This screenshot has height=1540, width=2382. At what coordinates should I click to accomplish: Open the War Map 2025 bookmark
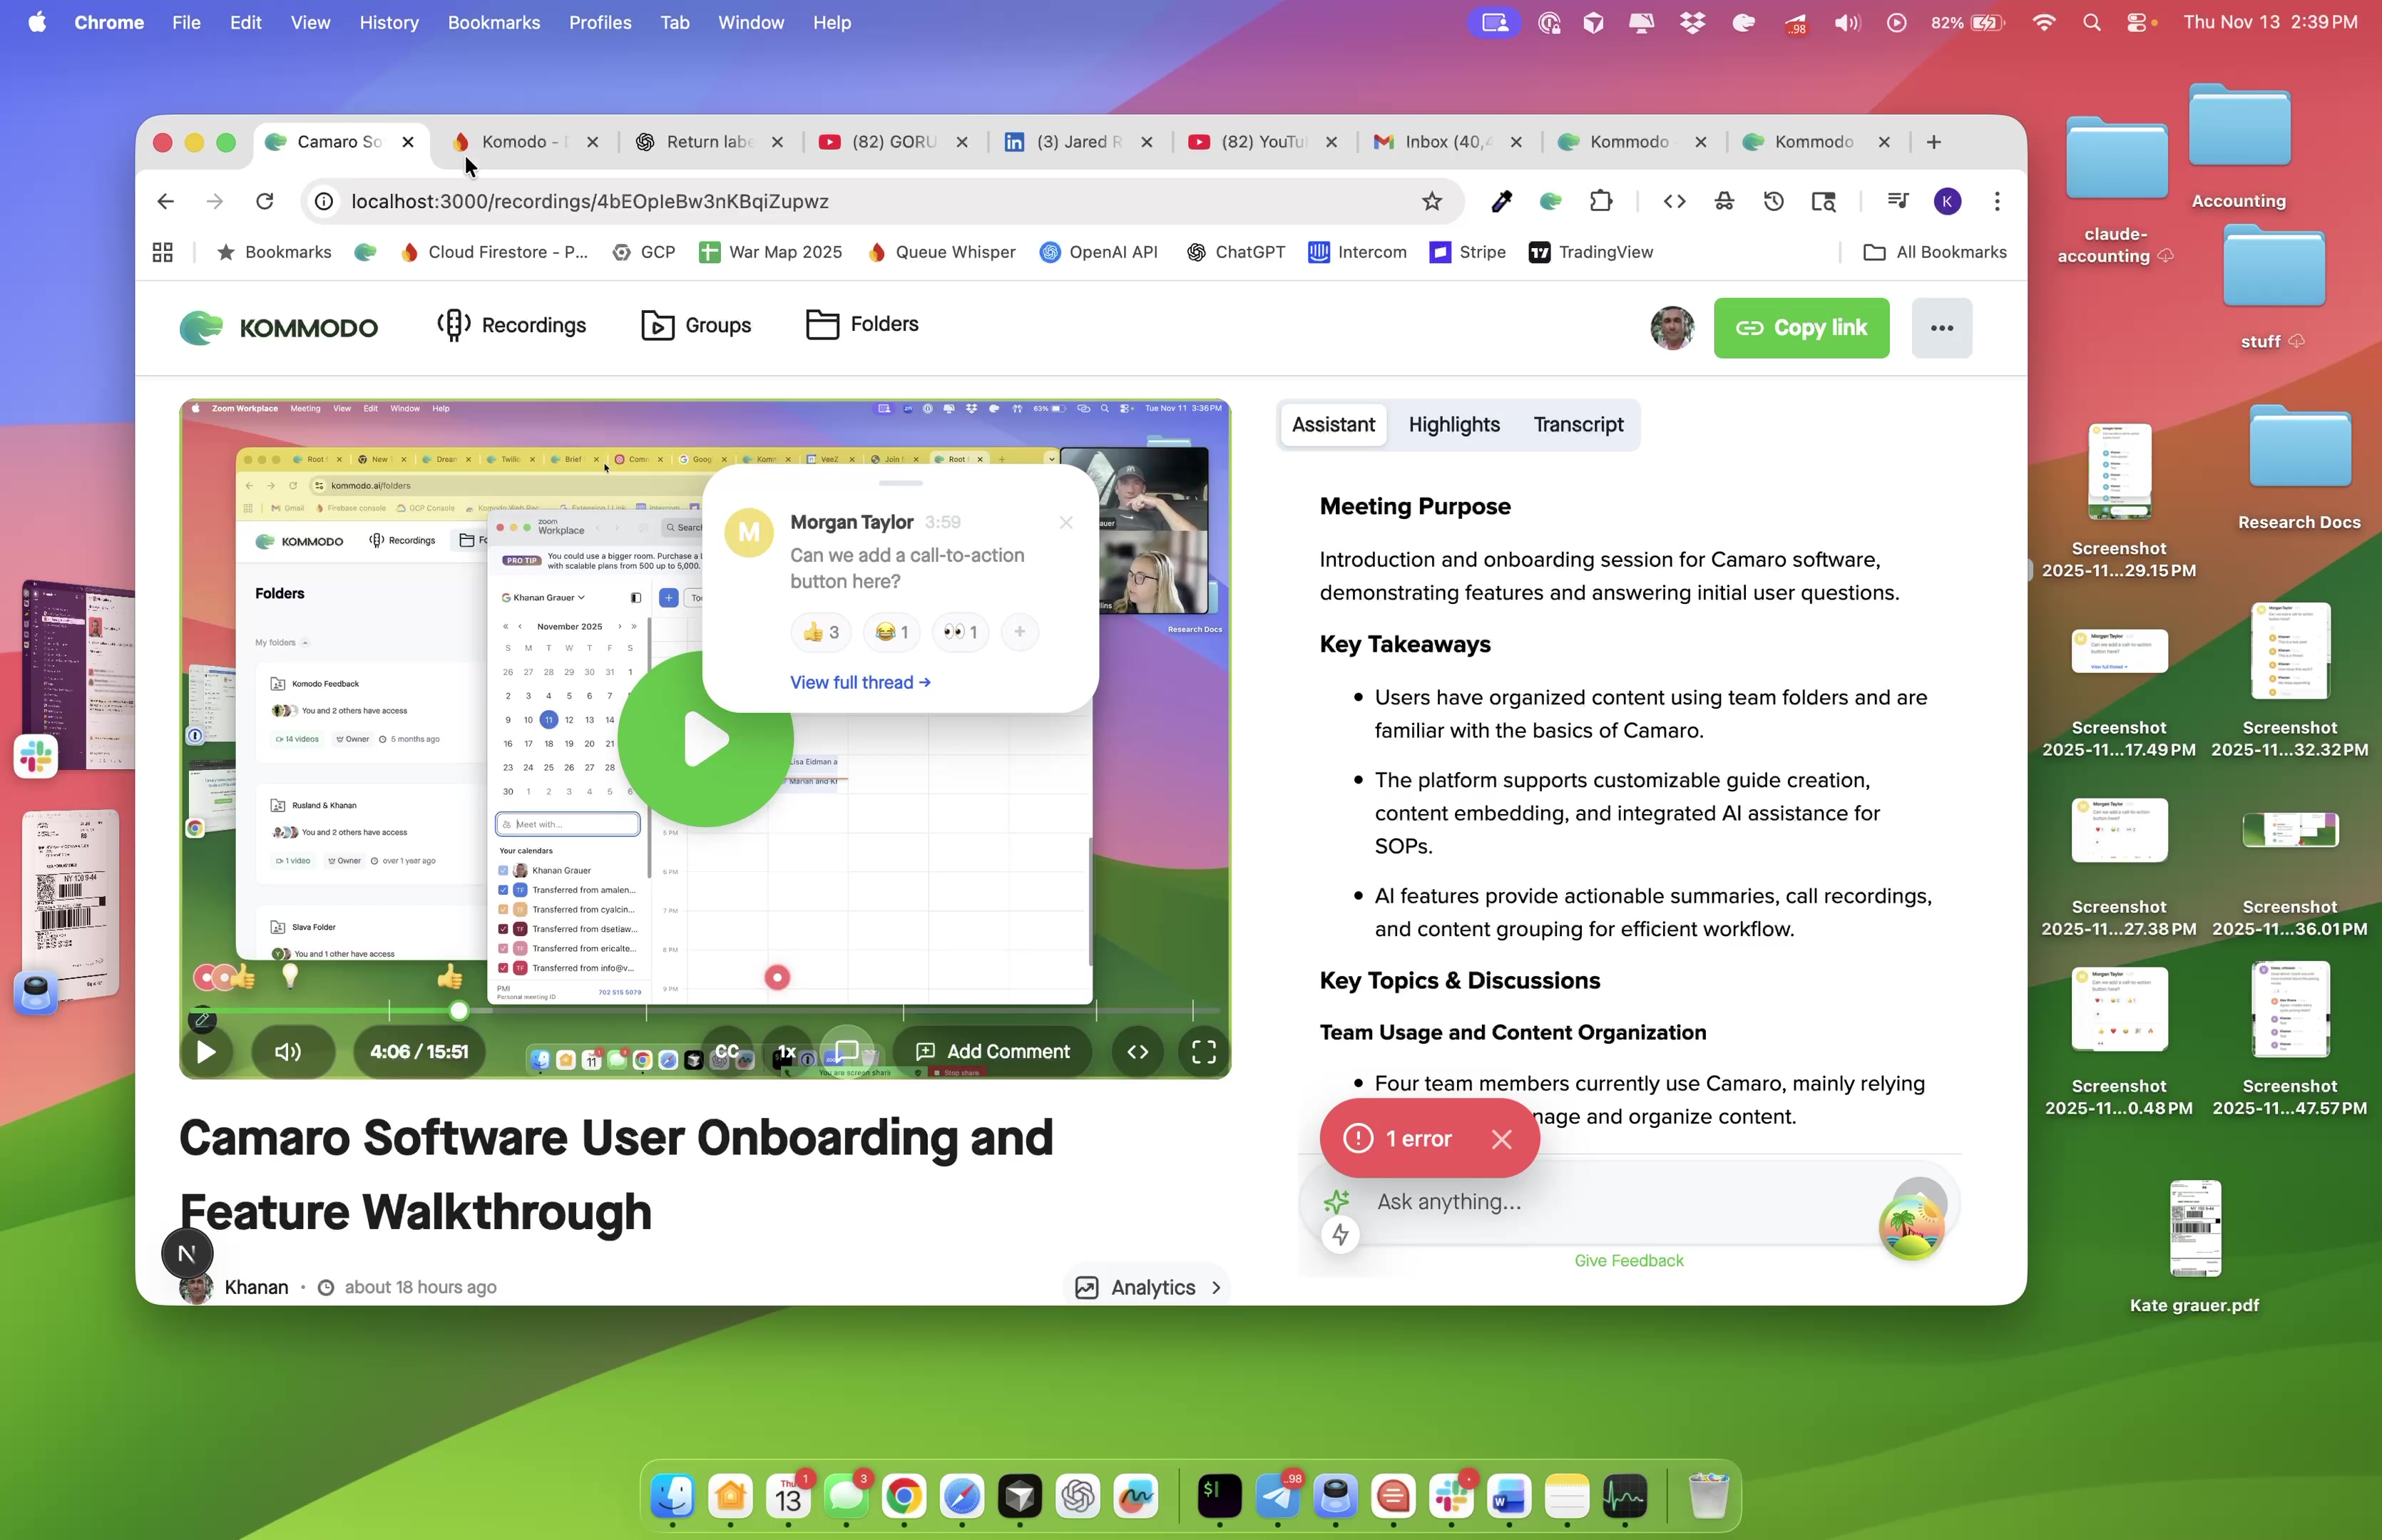pyautogui.click(x=770, y=252)
